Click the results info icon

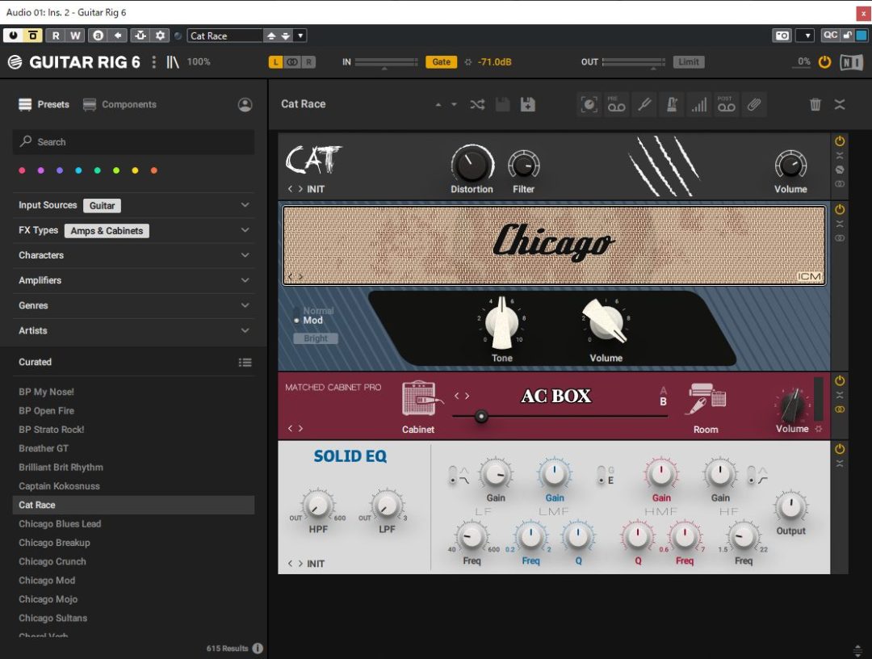[258, 648]
